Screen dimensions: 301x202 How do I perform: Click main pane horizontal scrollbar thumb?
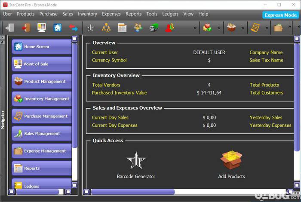(133, 192)
